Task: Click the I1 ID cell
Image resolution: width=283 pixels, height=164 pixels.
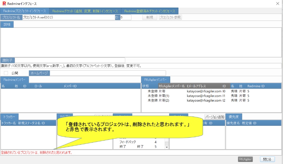Action: coord(224,96)
